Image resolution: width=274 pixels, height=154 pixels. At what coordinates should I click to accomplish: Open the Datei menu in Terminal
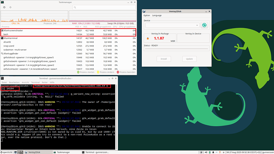(x=4, y=82)
